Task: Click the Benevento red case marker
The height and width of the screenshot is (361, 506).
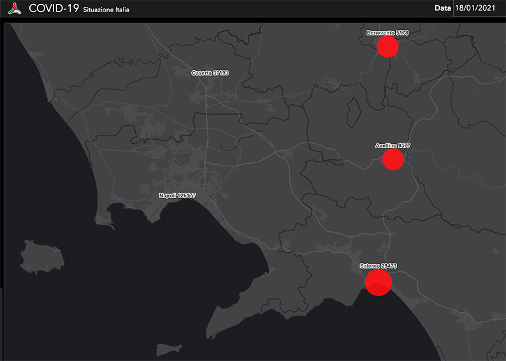Action: (x=387, y=46)
